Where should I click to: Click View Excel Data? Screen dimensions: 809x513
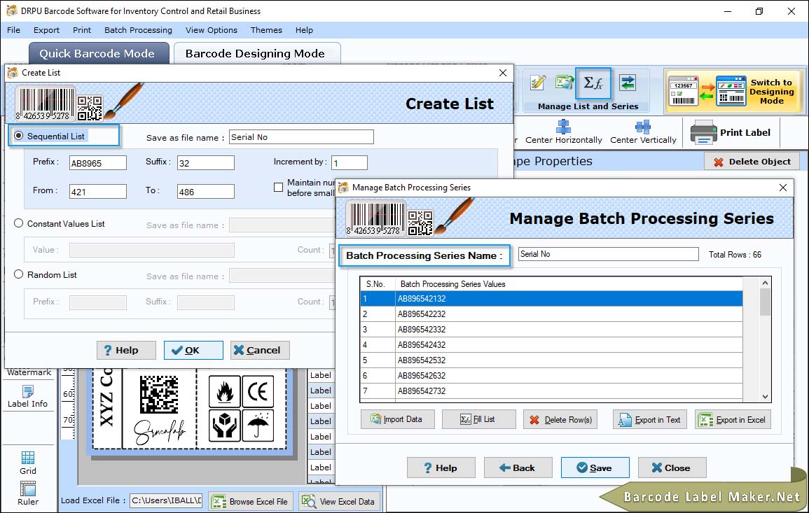338,501
